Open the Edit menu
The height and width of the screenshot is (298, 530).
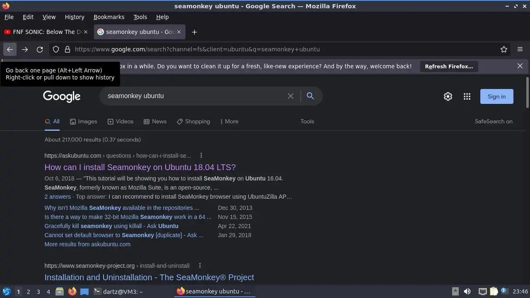pyautogui.click(x=28, y=17)
